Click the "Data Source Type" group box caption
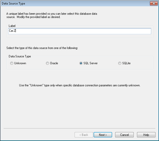 (x=20, y=56)
